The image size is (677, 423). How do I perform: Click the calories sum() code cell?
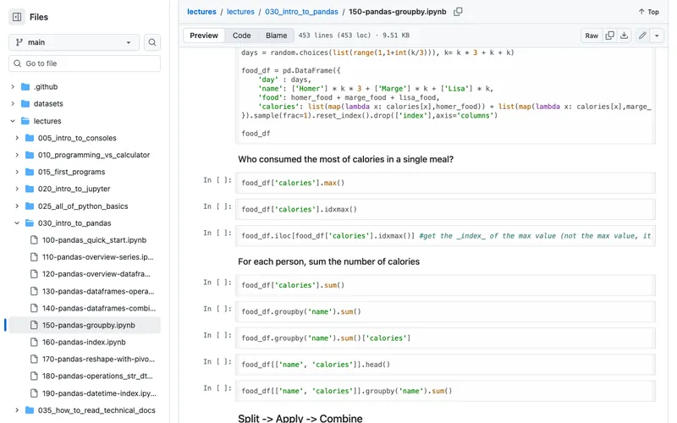(445, 285)
